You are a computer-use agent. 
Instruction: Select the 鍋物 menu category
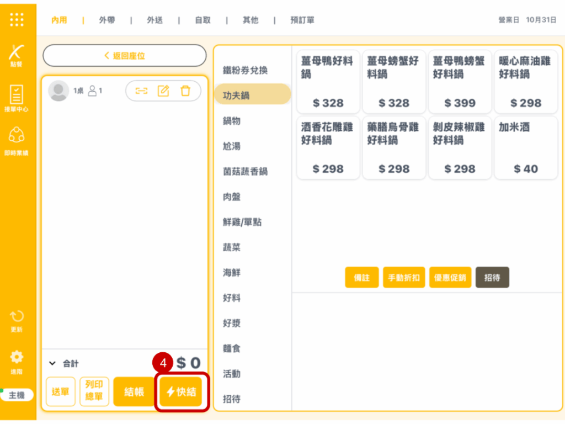(232, 121)
